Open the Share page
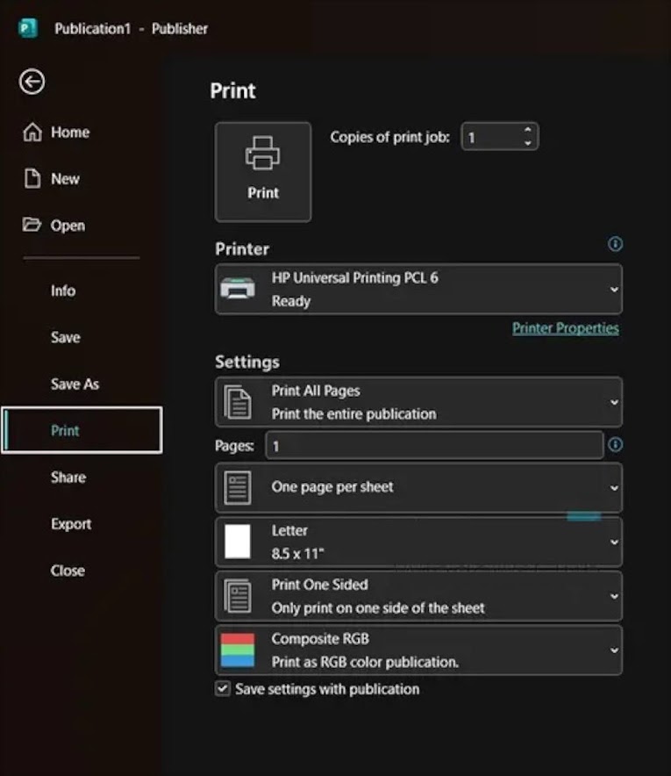The width and height of the screenshot is (671, 776). (x=82, y=477)
